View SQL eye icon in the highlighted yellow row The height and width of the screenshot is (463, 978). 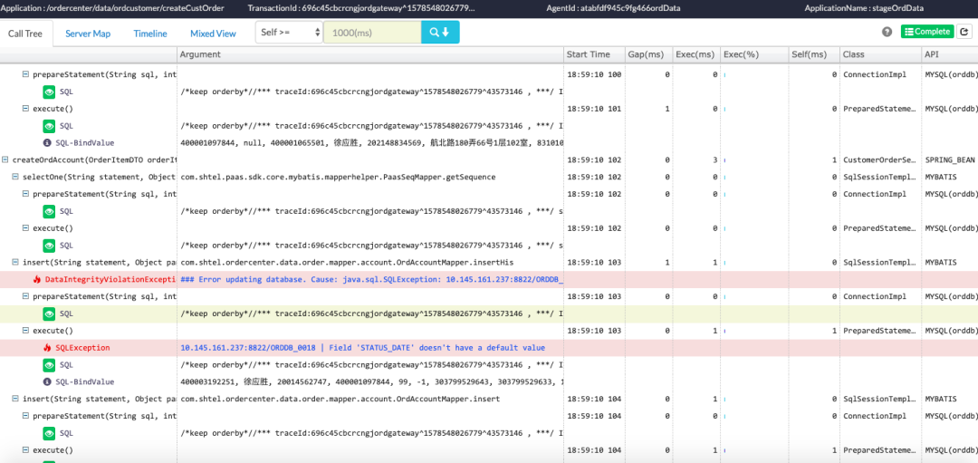50,313
